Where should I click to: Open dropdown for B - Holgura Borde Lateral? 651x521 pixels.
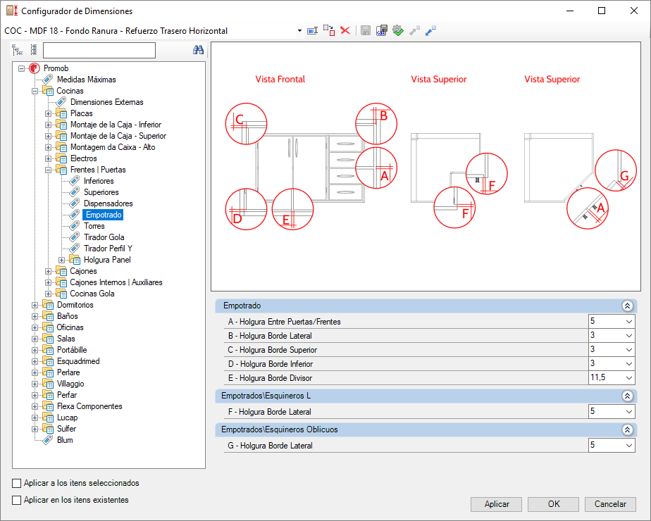pos(629,336)
